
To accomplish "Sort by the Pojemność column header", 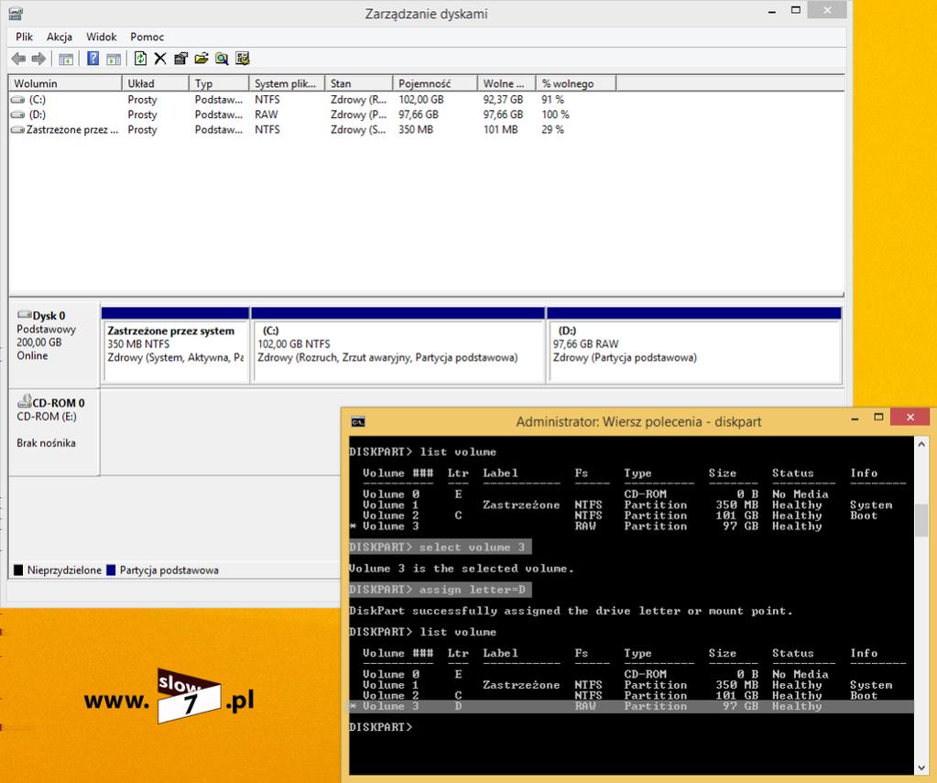I will [x=435, y=83].
